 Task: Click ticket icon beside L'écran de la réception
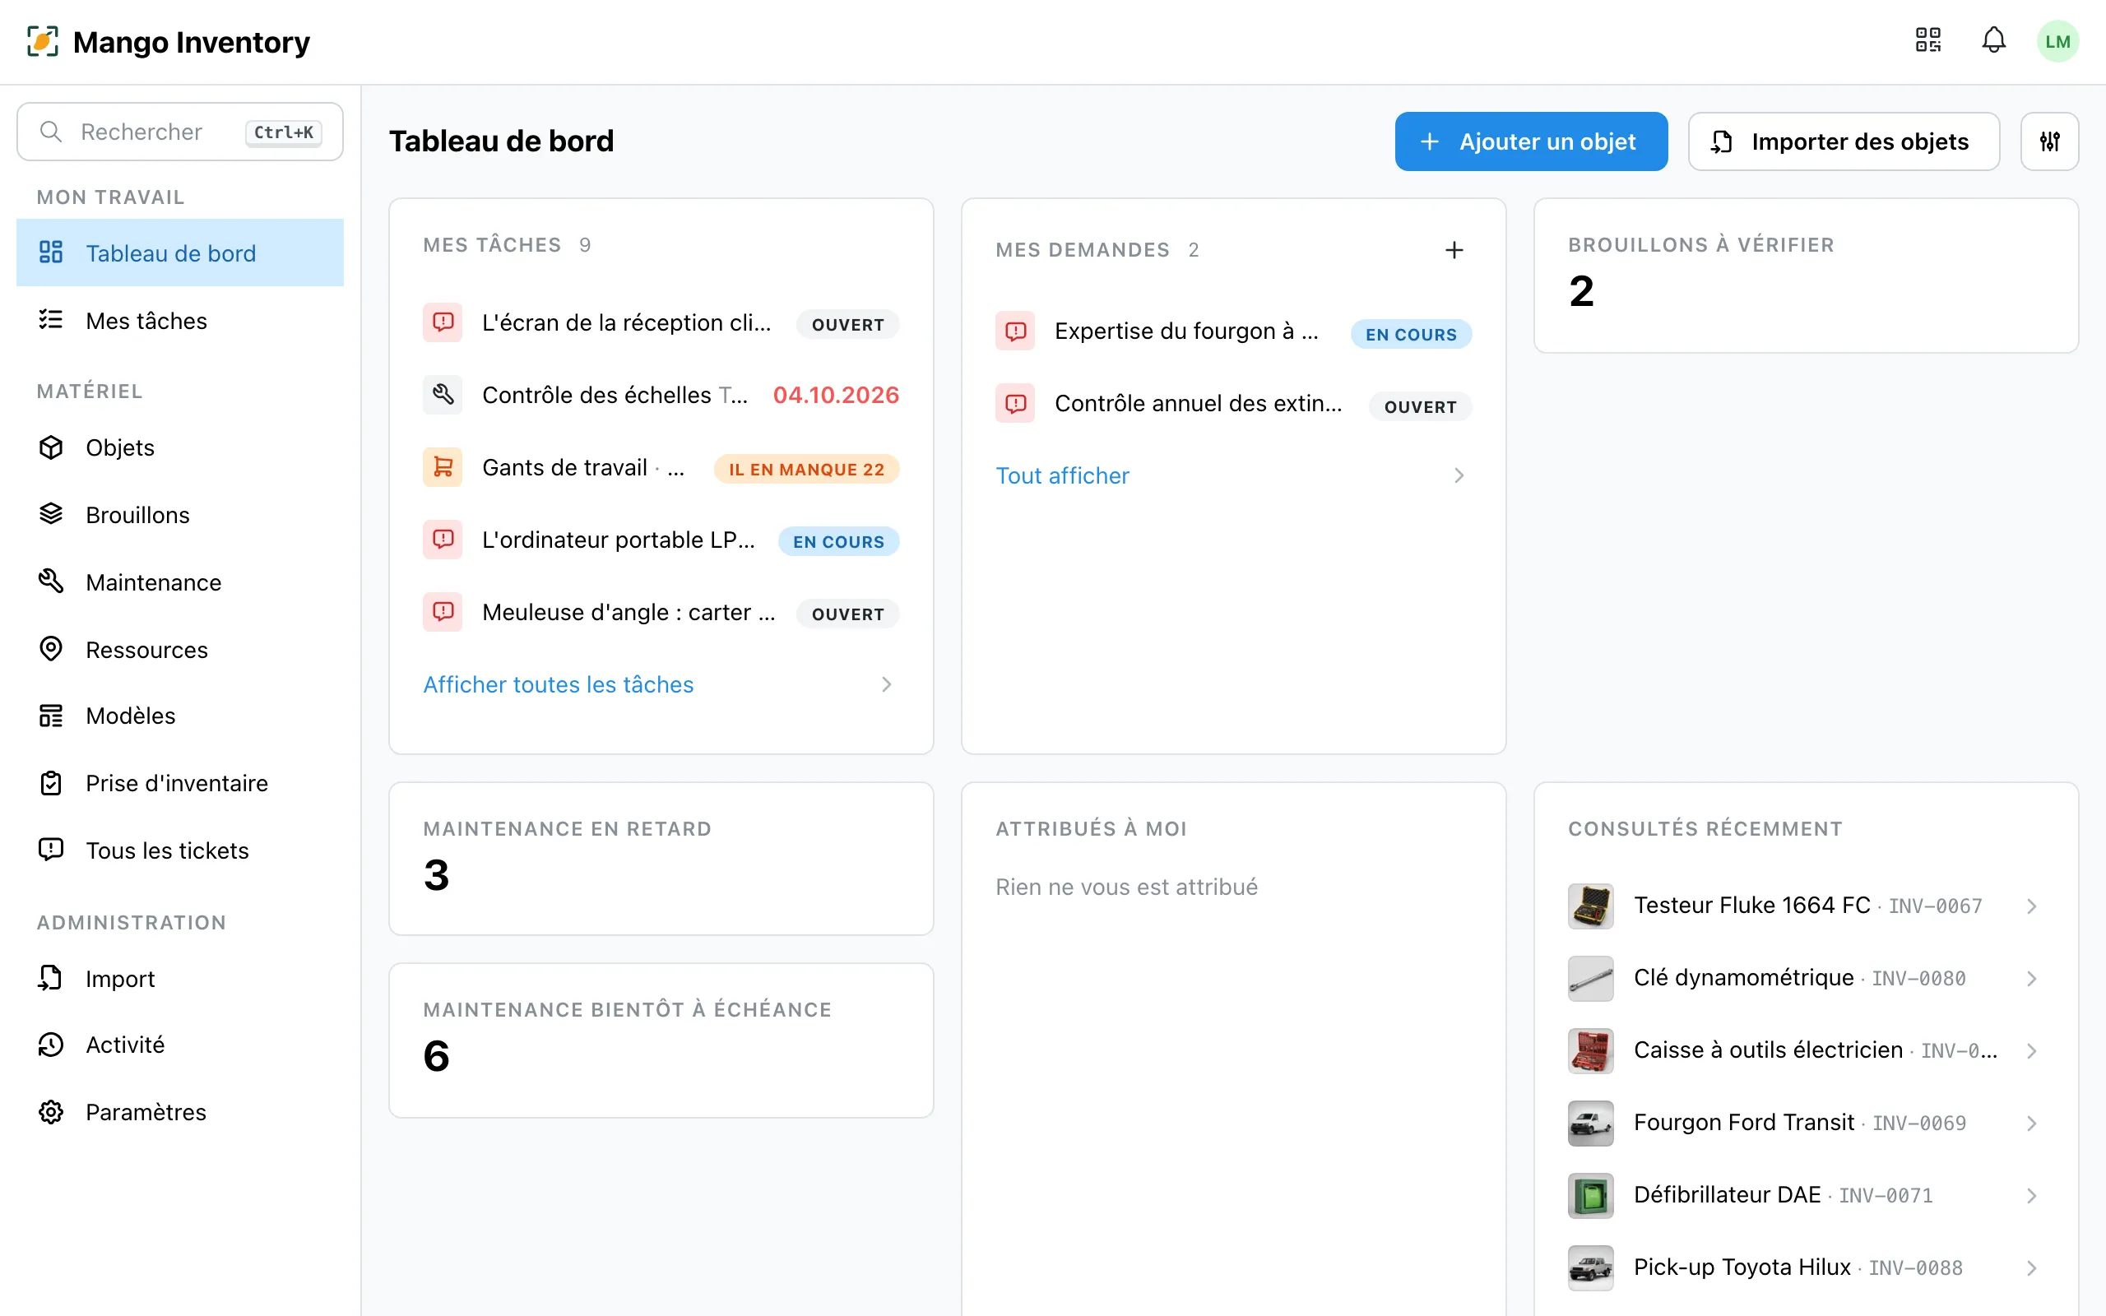click(x=443, y=323)
